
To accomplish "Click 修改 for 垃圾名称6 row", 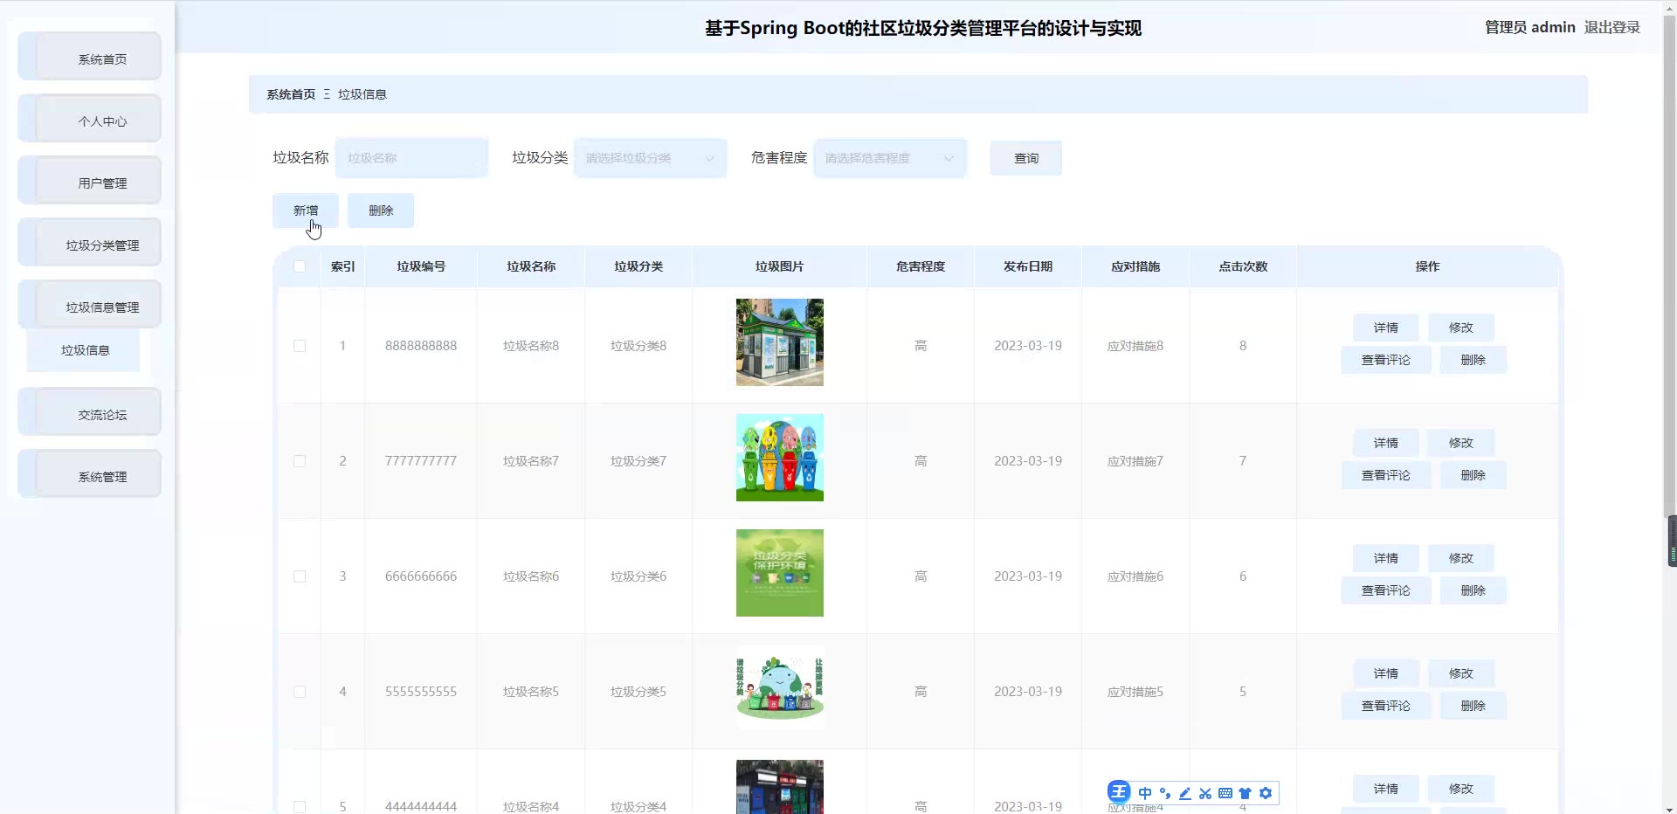I will pos(1461,558).
